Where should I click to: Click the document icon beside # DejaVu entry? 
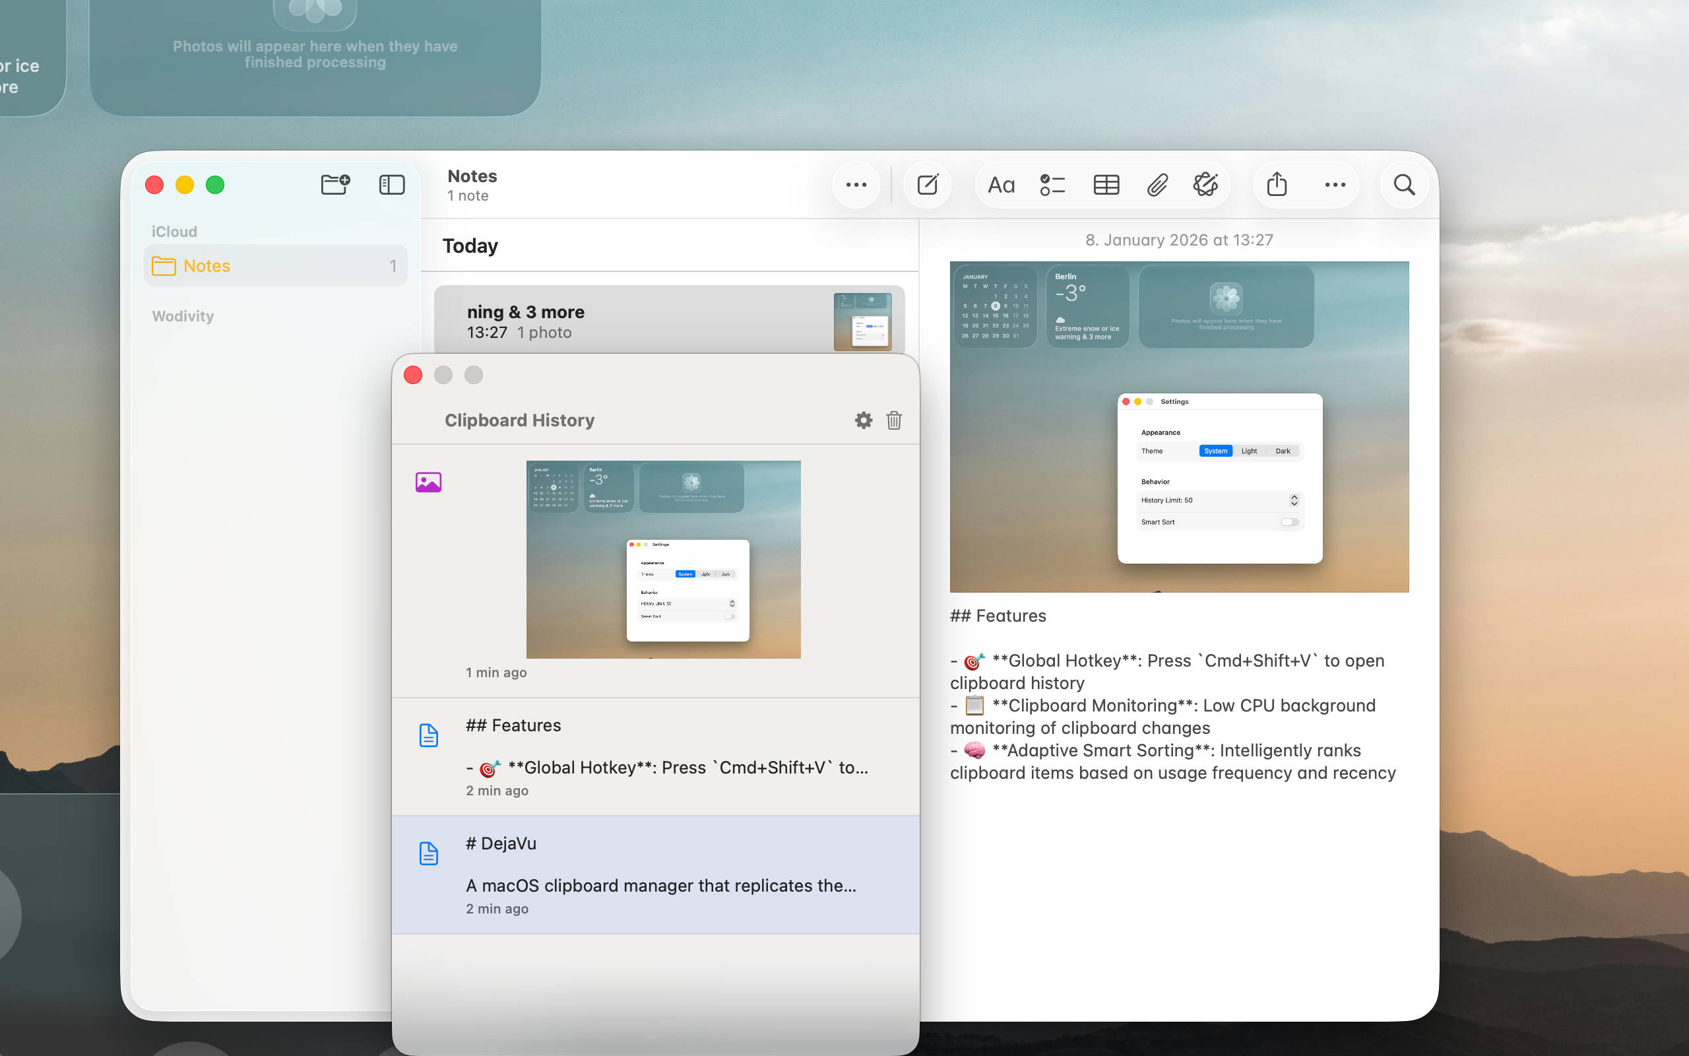coord(429,853)
